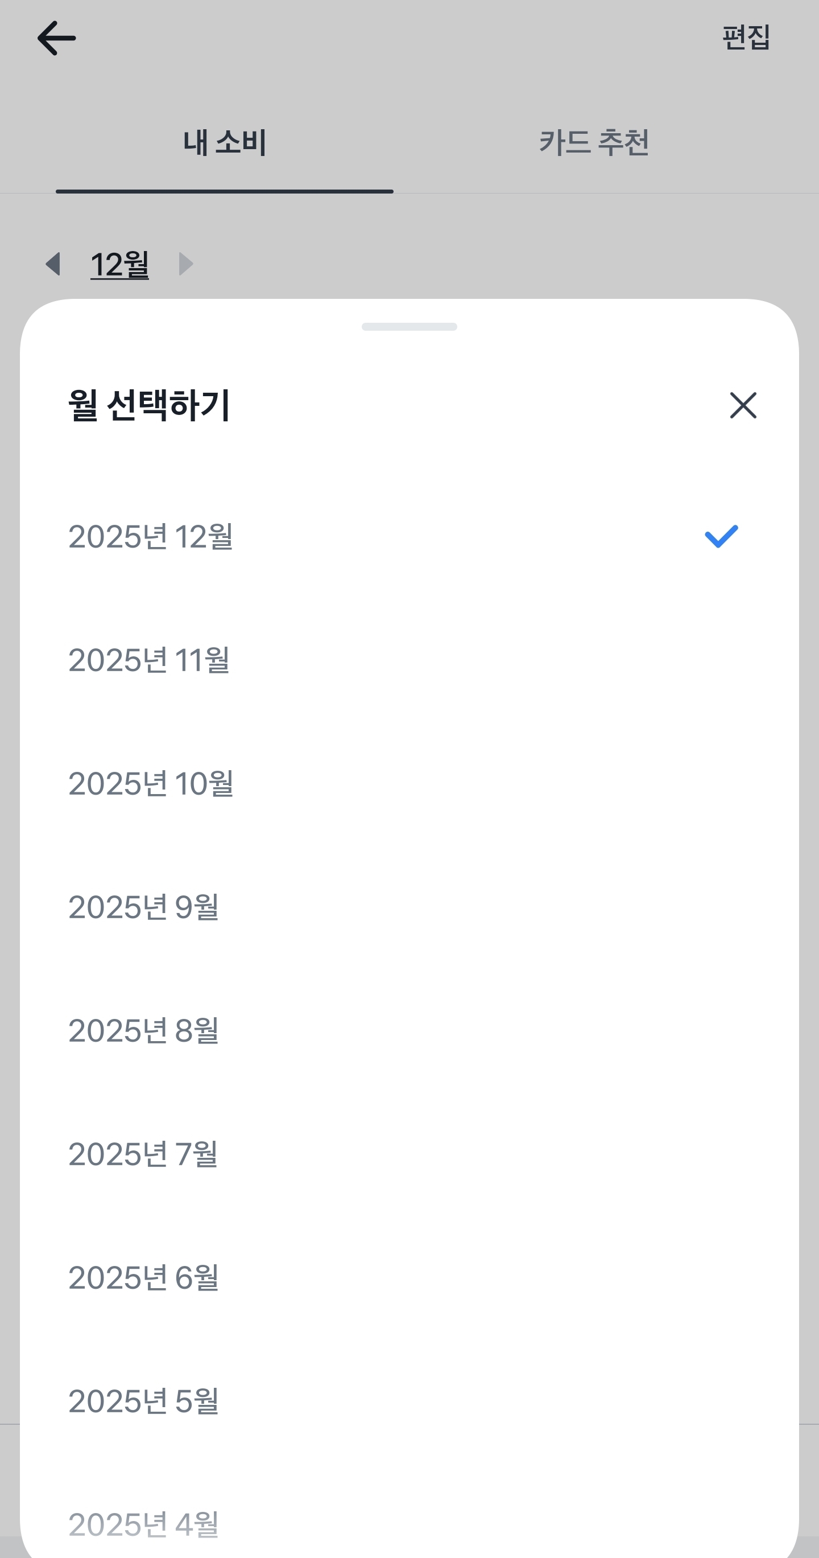The width and height of the screenshot is (819, 1558).
Task: Pick 2025년 7월 month
Action: click(143, 1154)
